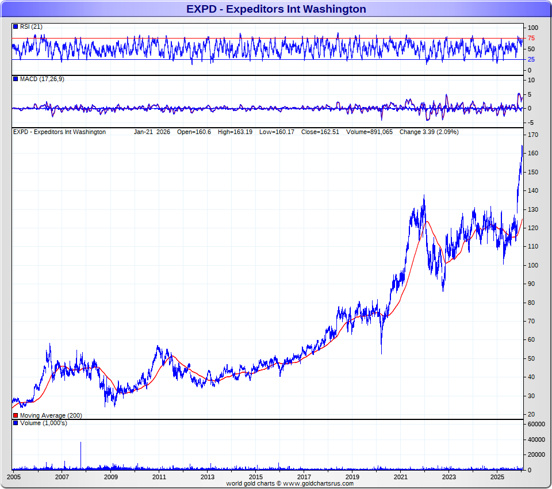This screenshot has width=552, height=489.
Task: Select the Jan-21 2026 date text
Action: (153, 132)
